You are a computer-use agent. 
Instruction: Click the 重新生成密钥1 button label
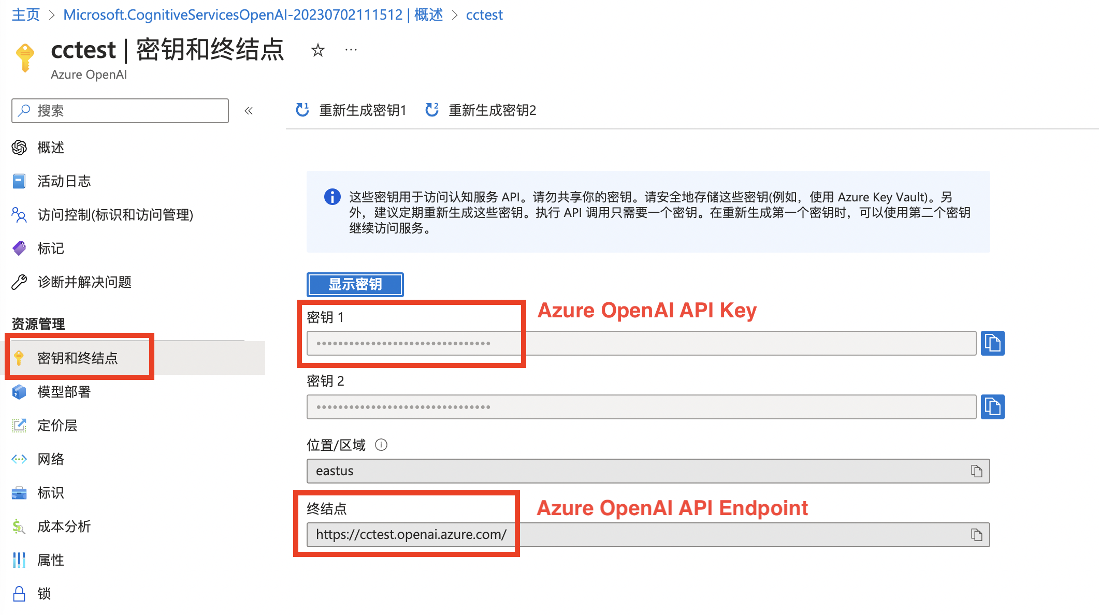363,110
